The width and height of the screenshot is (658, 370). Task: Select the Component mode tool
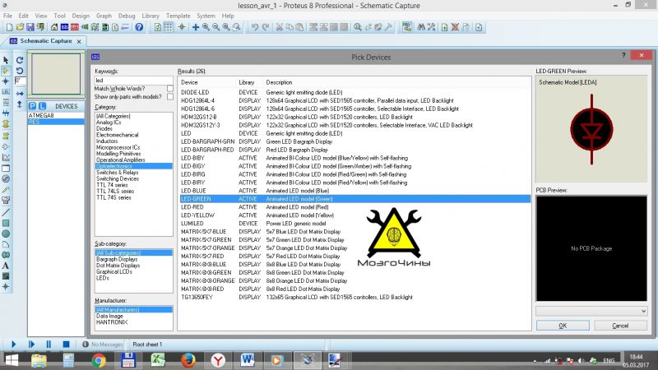(6, 71)
